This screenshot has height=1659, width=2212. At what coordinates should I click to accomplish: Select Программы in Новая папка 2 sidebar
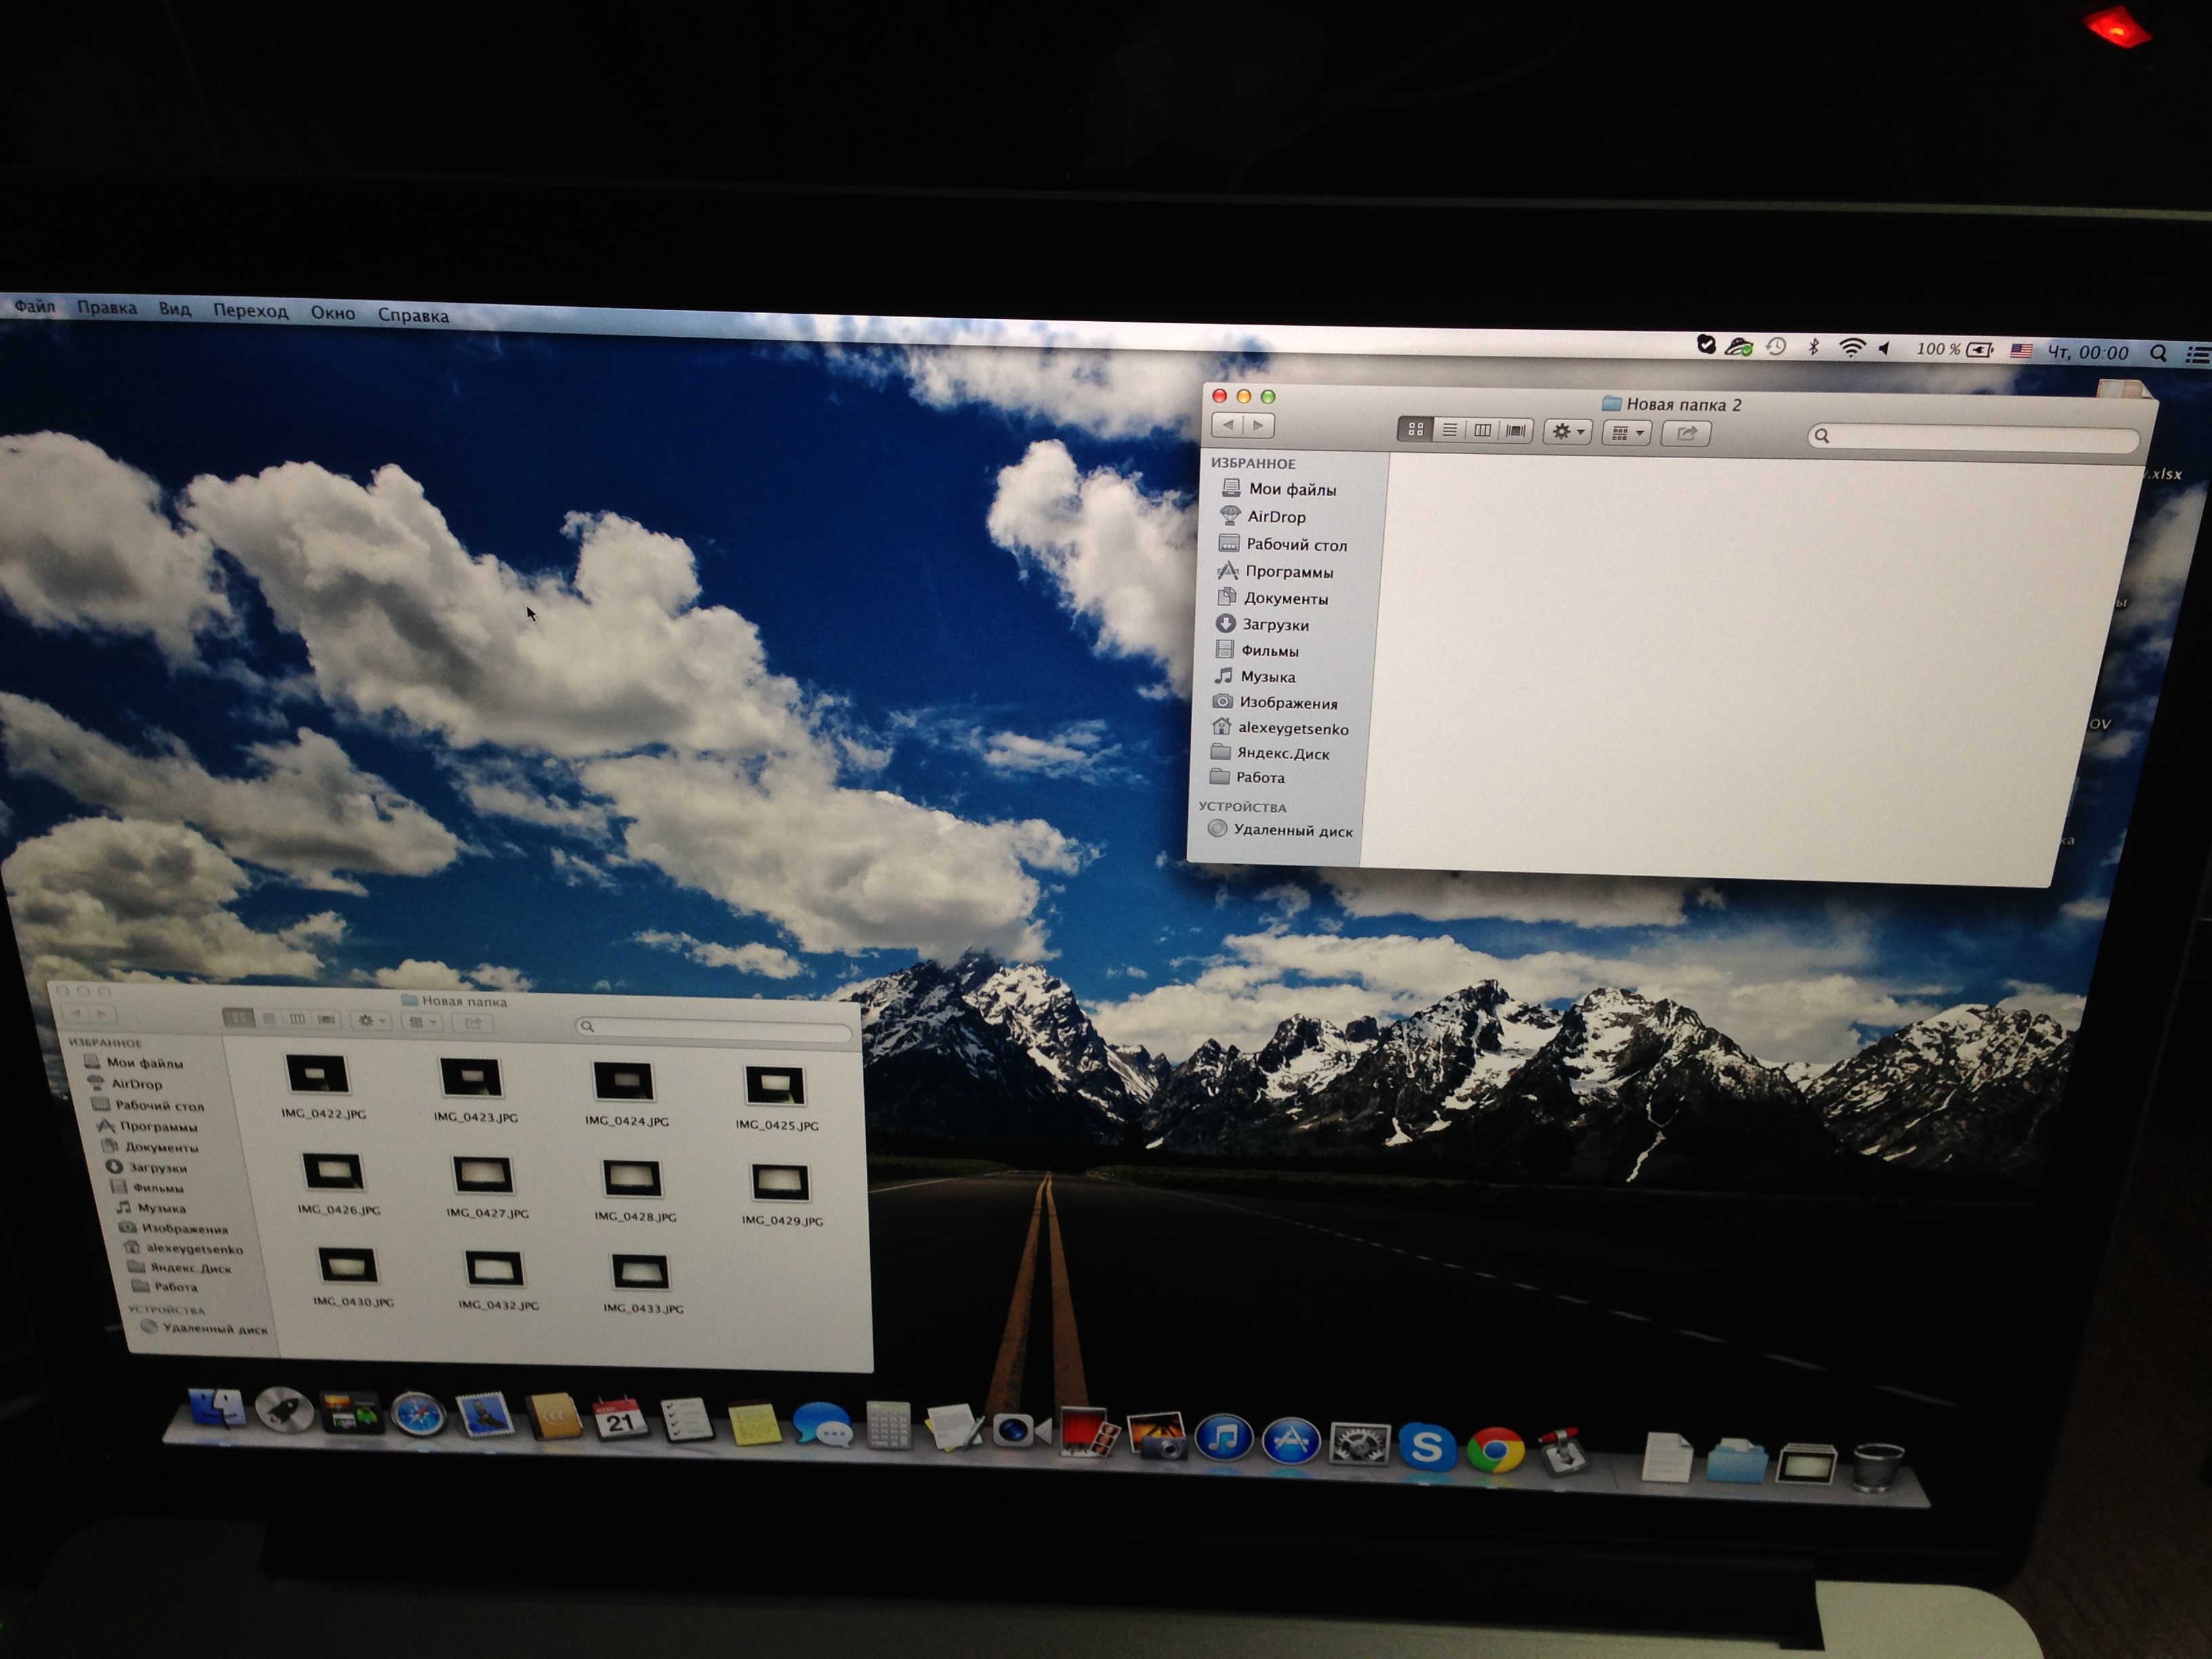pyautogui.click(x=1289, y=572)
